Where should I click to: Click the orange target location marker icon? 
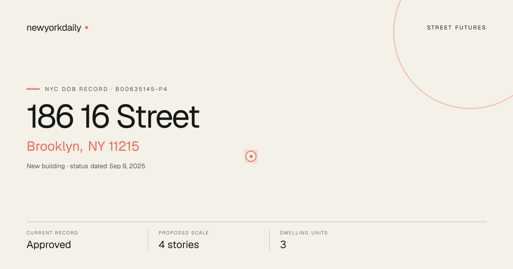[x=251, y=156]
